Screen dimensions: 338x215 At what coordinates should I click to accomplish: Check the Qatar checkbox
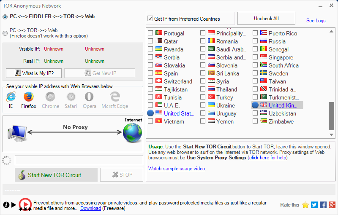tap(150, 41)
